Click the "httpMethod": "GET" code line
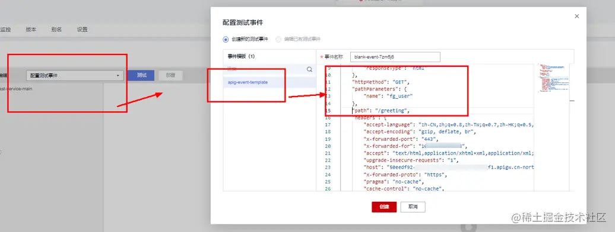Screen dimensions: 615x232 pyautogui.click(x=381, y=82)
